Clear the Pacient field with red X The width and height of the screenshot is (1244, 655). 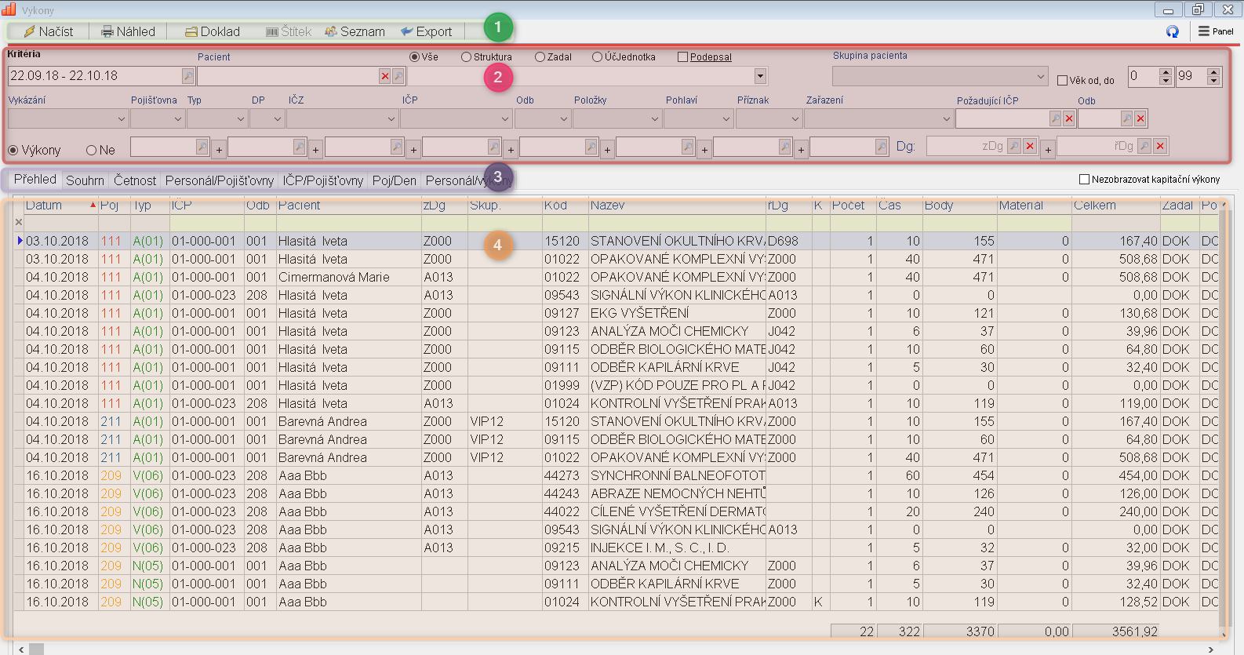coord(384,76)
